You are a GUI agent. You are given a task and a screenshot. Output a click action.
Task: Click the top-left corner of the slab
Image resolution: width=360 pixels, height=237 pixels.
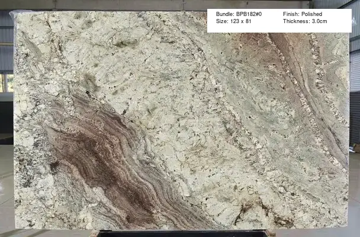click(x=16, y=14)
